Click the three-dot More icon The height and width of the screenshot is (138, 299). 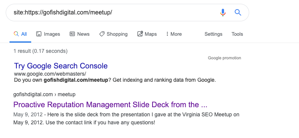tap(167, 34)
